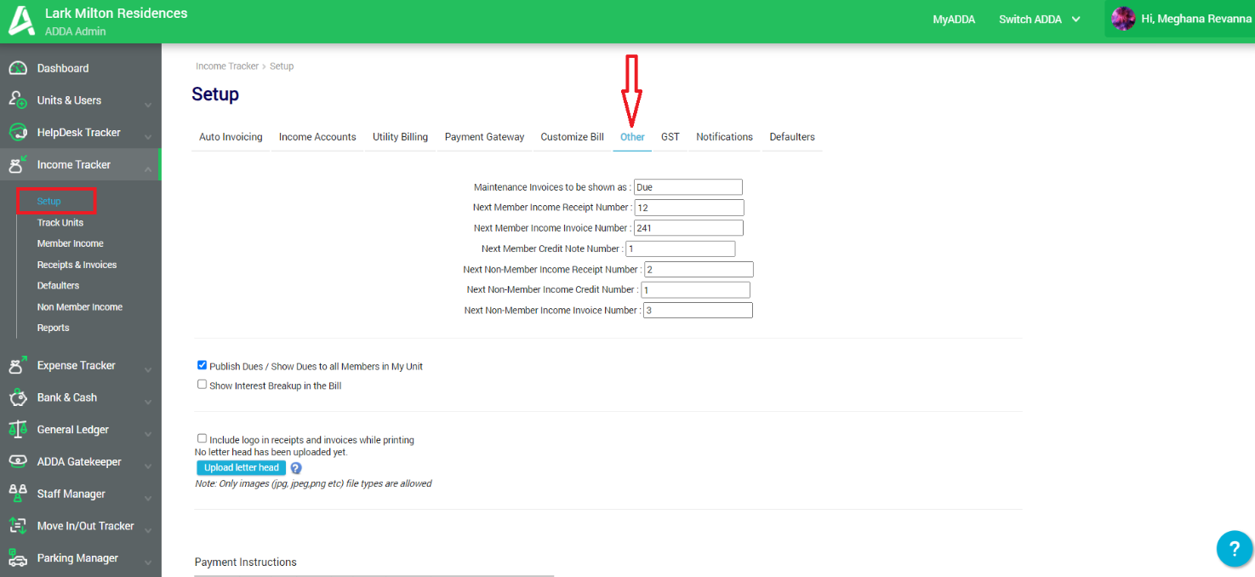Edit Next Member Credit Note Number field
Image resolution: width=1255 pixels, height=577 pixels.
point(680,249)
